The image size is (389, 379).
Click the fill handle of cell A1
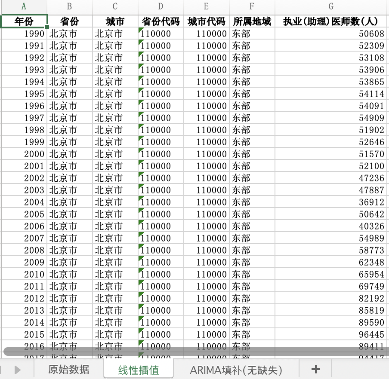(47, 27)
